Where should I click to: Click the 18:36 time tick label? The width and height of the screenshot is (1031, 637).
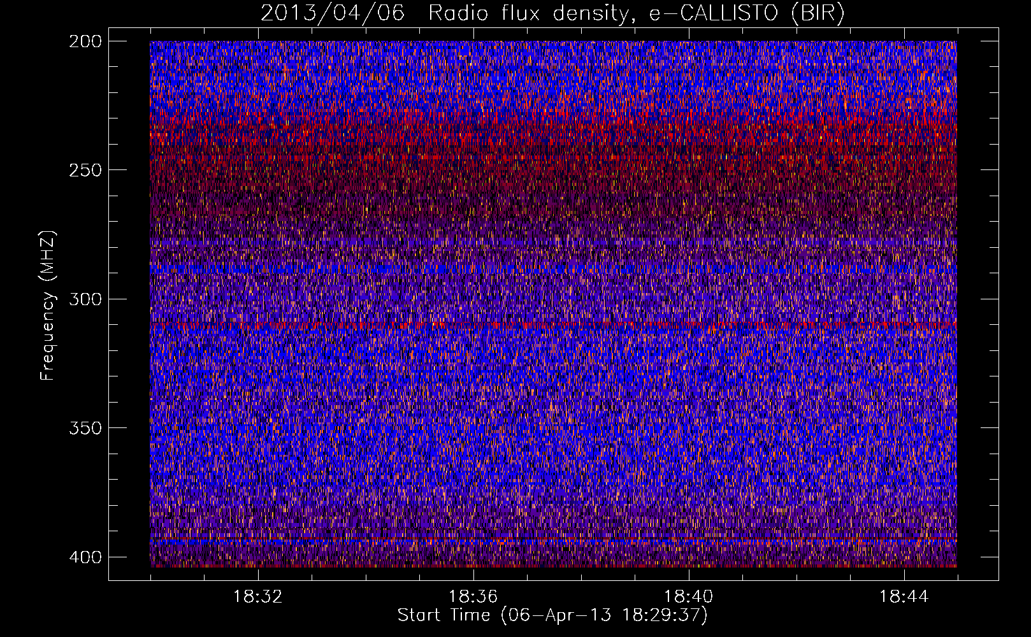pyautogui.click(x=473, y=597)
